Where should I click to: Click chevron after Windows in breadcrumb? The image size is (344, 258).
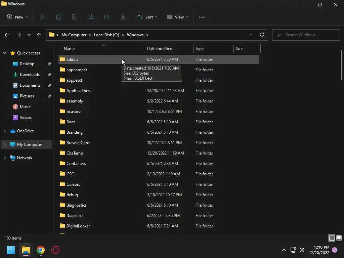pos(147,35)
